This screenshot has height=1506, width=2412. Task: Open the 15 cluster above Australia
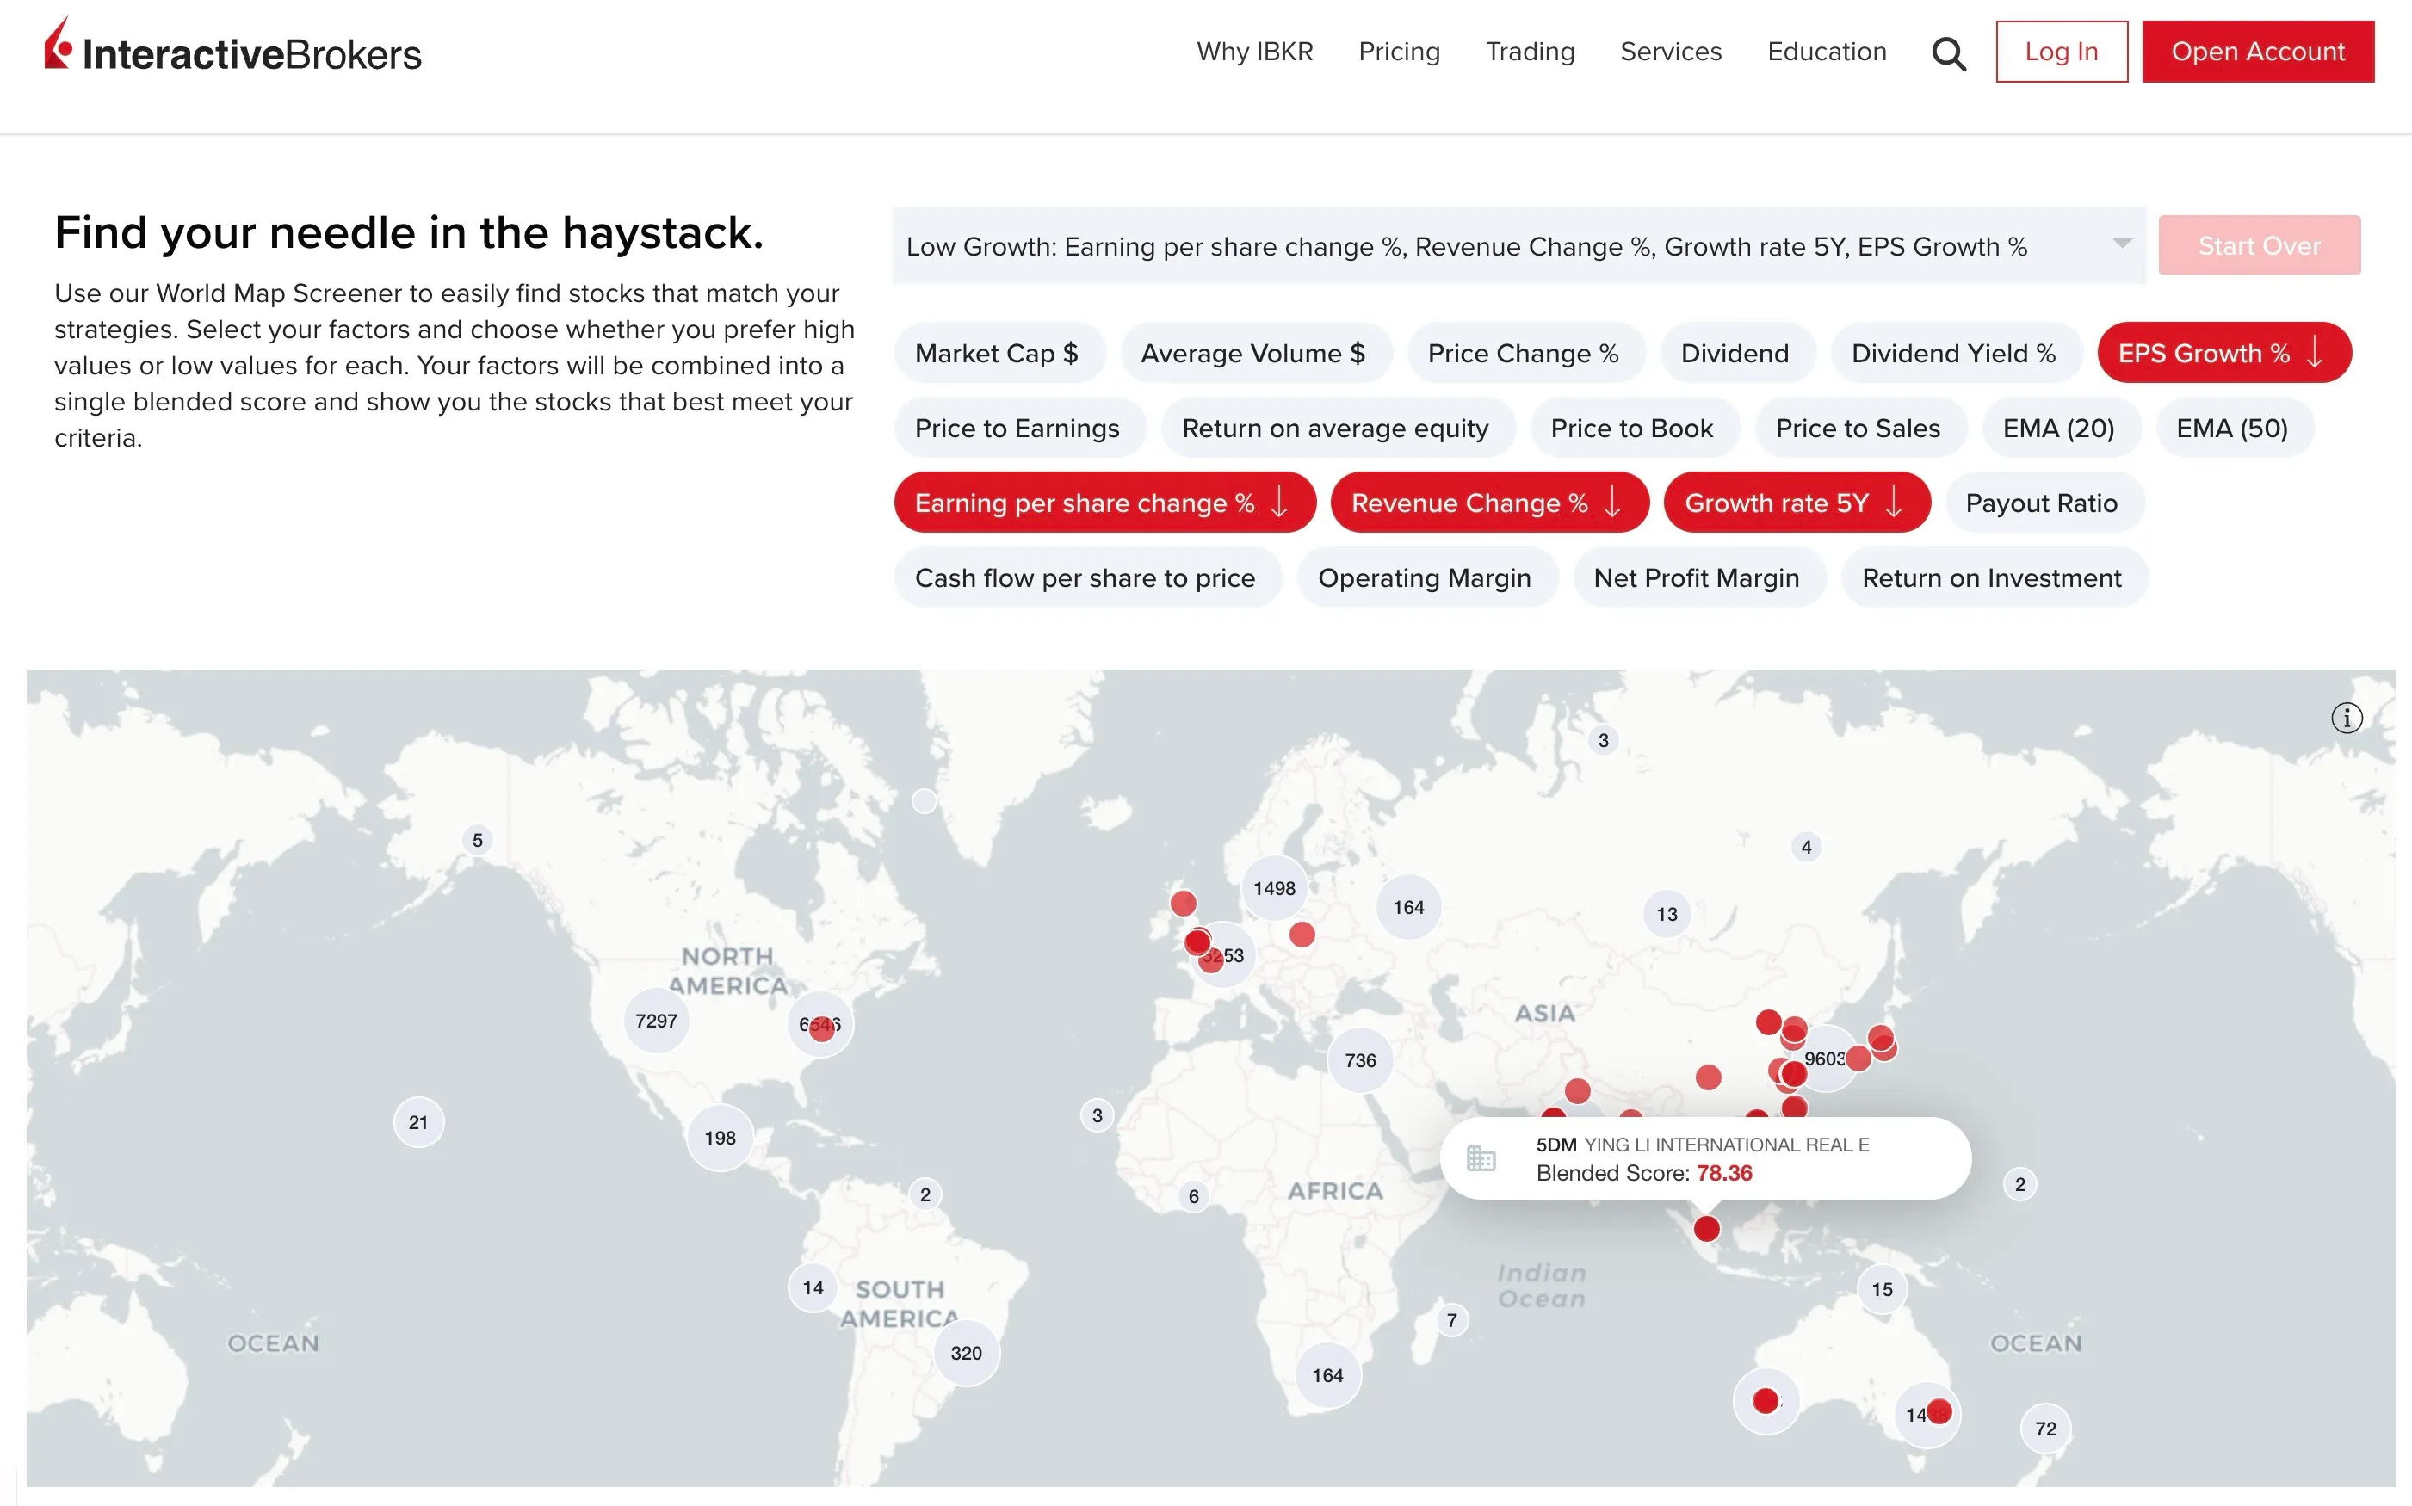pos(1881,1289)
